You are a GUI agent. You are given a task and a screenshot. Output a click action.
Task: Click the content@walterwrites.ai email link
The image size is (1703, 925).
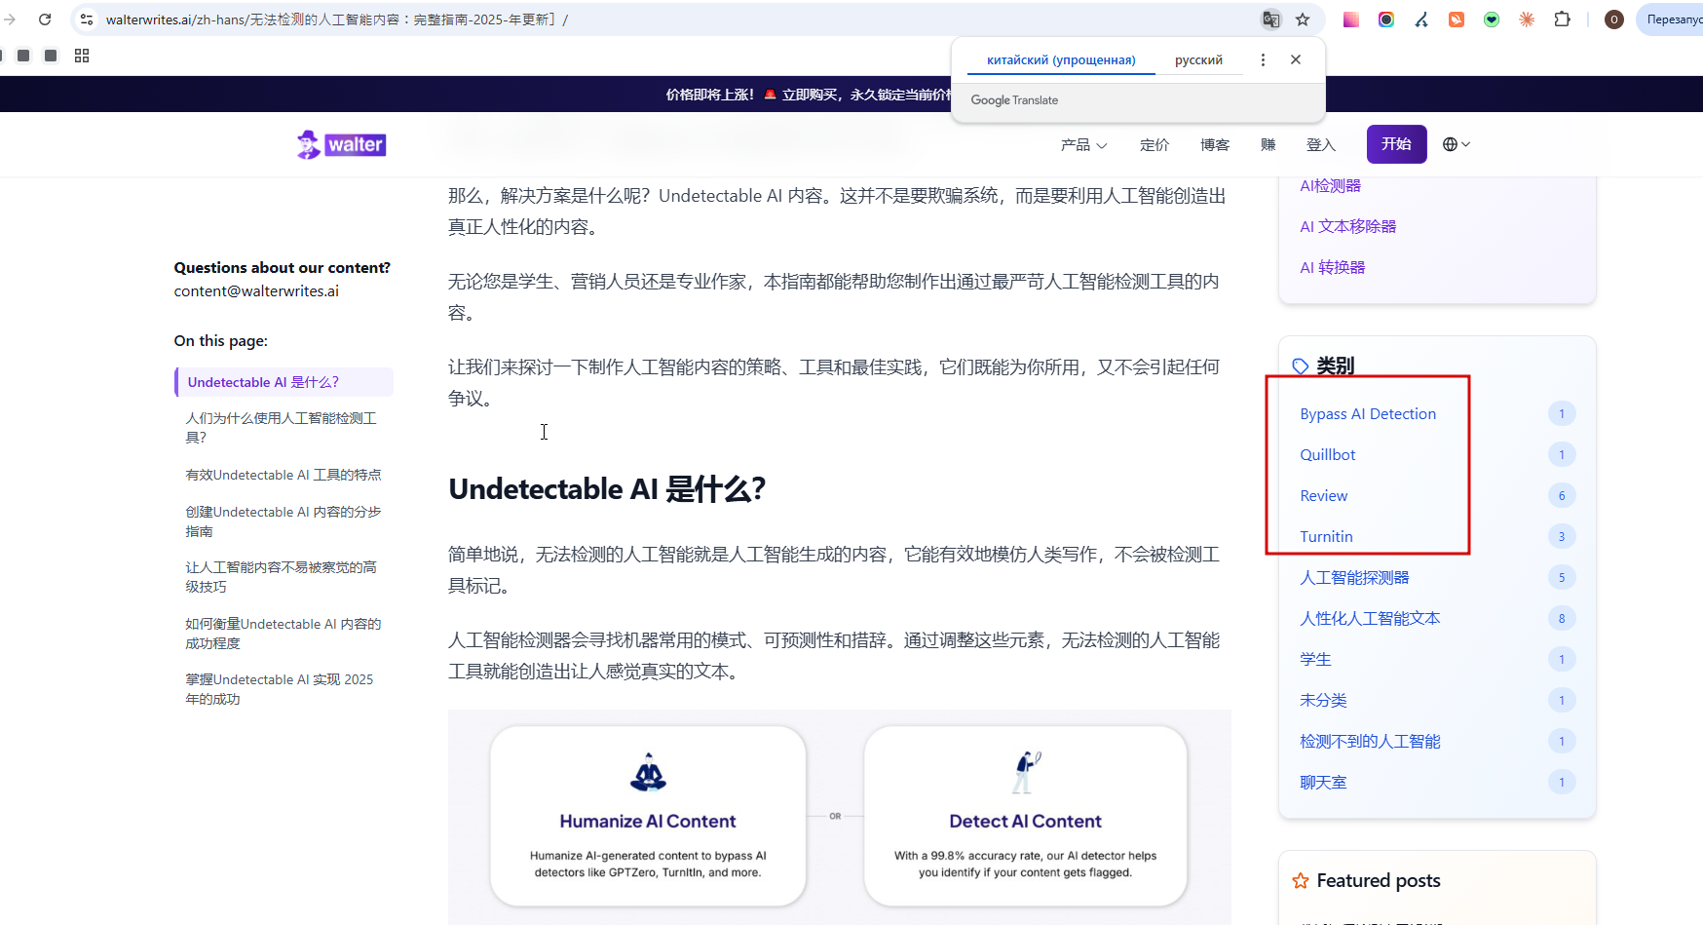(x=256, y=291)
